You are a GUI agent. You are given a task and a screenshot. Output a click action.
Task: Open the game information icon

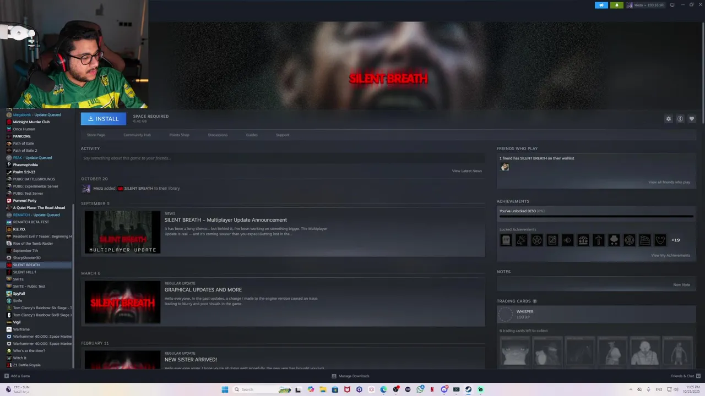click(x=680, y=119)
